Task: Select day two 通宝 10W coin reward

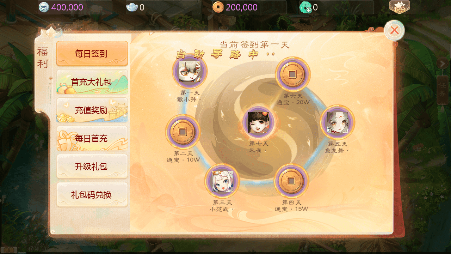Action: click(x=183, y=132)
